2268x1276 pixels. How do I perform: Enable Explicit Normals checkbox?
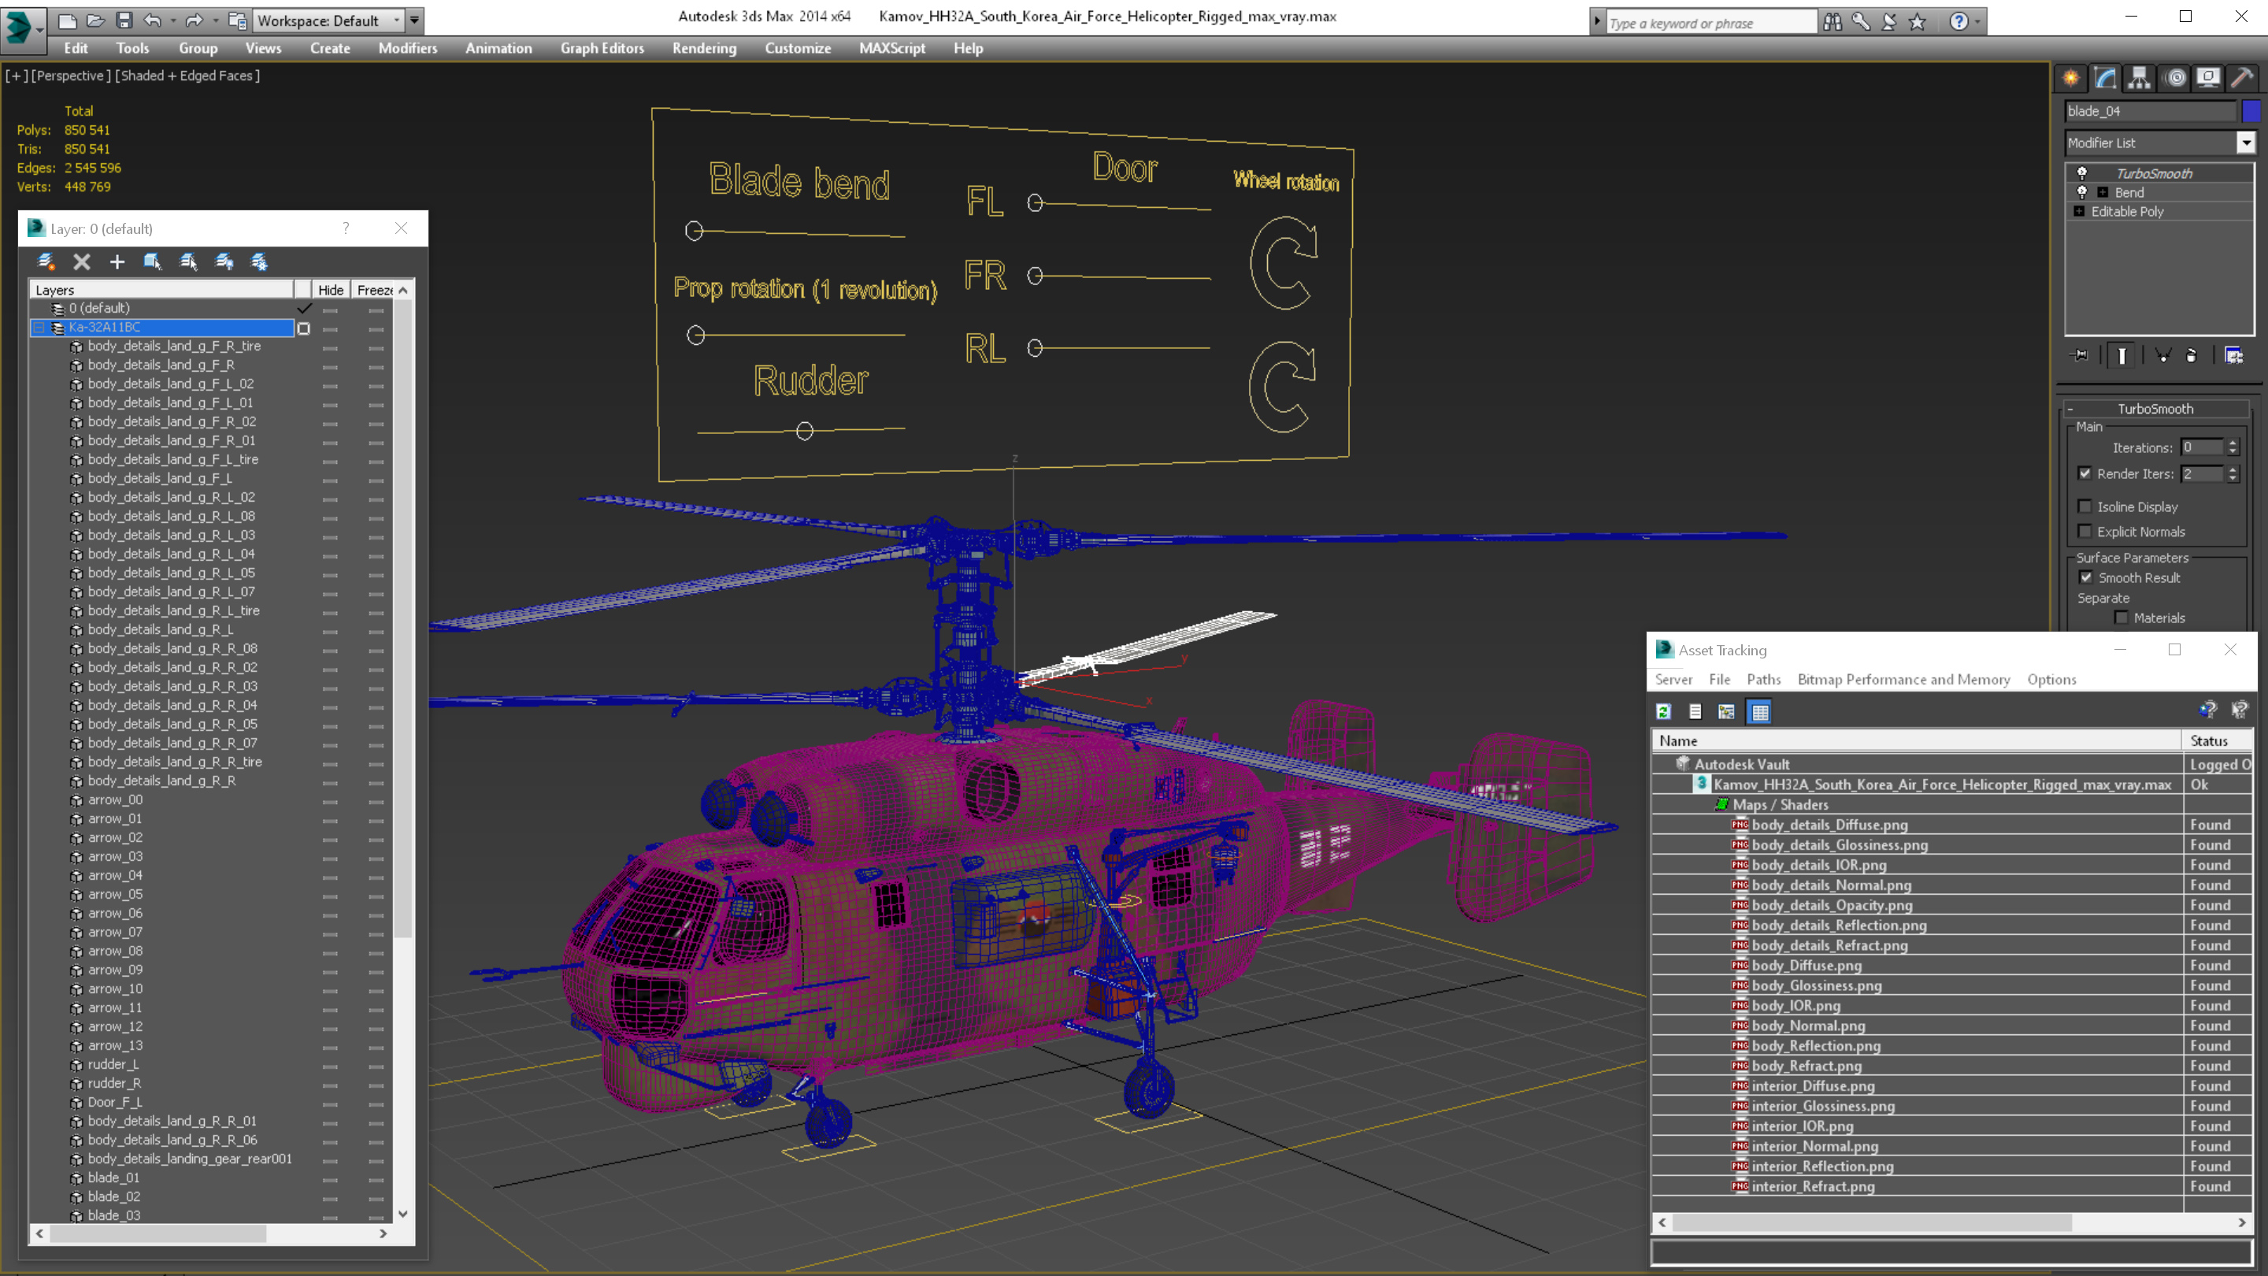(2084, 531)
